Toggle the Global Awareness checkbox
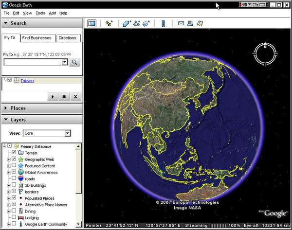This screenshot has width=292, height=230. [14, 172]
